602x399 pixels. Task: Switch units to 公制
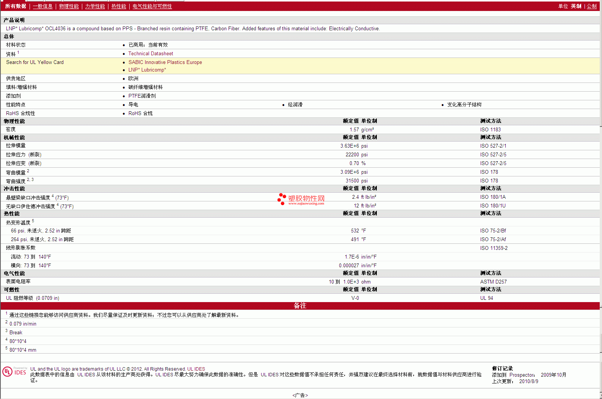click(592, 6)
